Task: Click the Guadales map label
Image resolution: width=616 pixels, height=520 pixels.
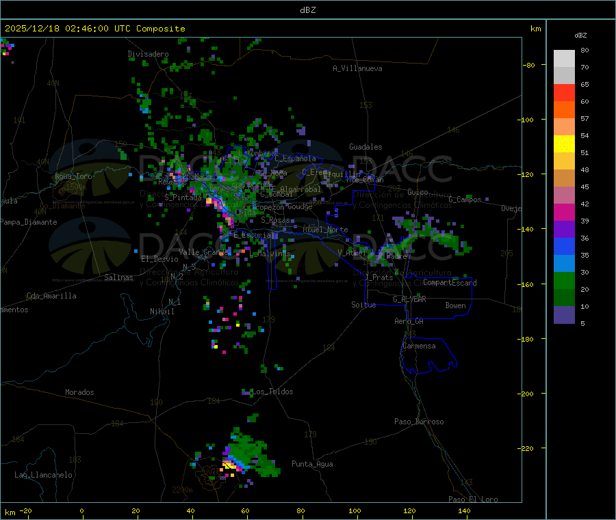Action: pos(365,147)
